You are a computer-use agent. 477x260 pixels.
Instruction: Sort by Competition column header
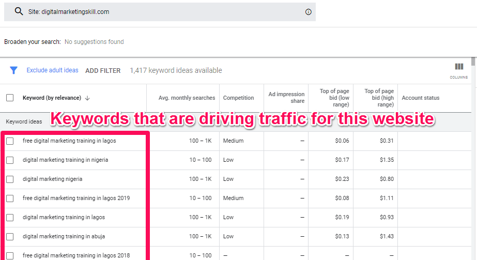pos(238,98)
